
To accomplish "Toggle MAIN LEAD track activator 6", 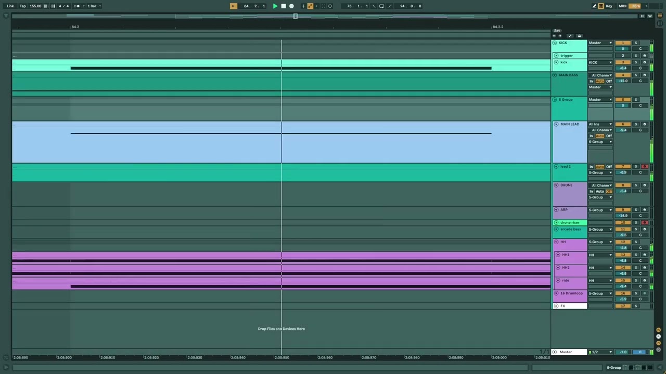I will (x=623, y=124).
